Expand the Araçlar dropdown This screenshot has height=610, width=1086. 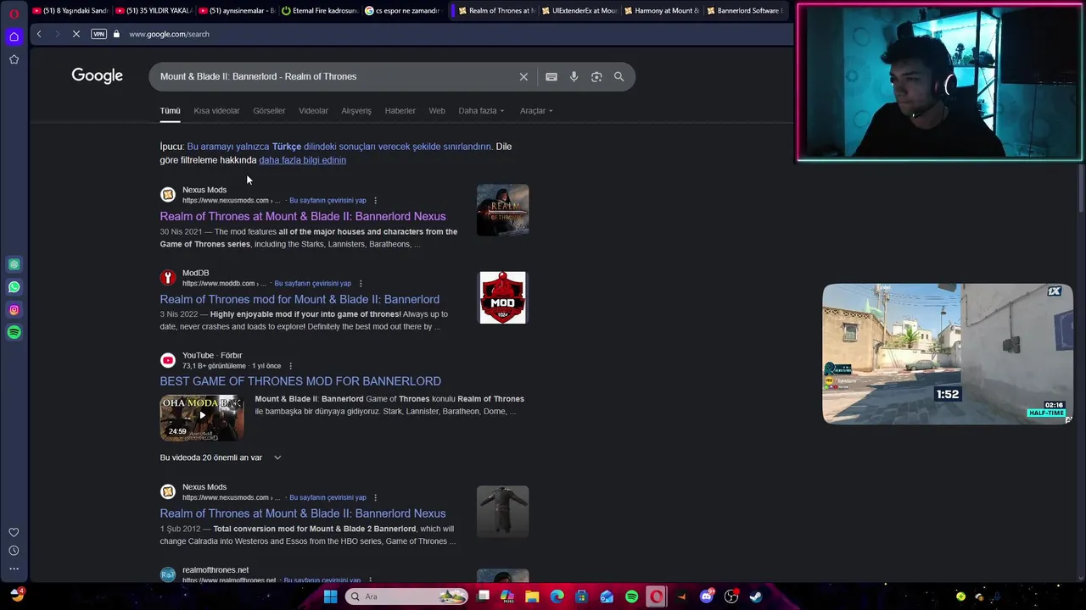[x=536, y=111]
